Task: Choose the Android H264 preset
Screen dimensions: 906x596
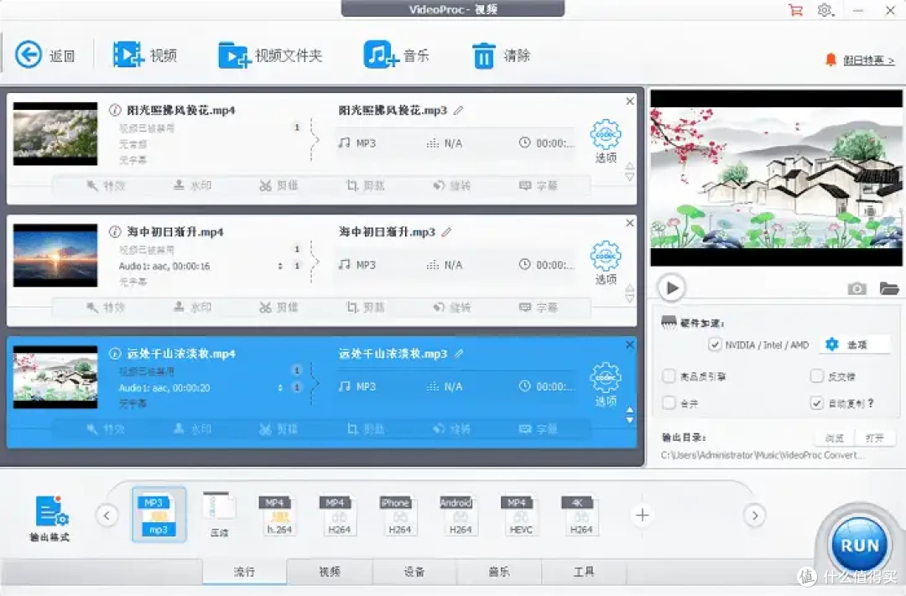Action: tap(460, 516)
